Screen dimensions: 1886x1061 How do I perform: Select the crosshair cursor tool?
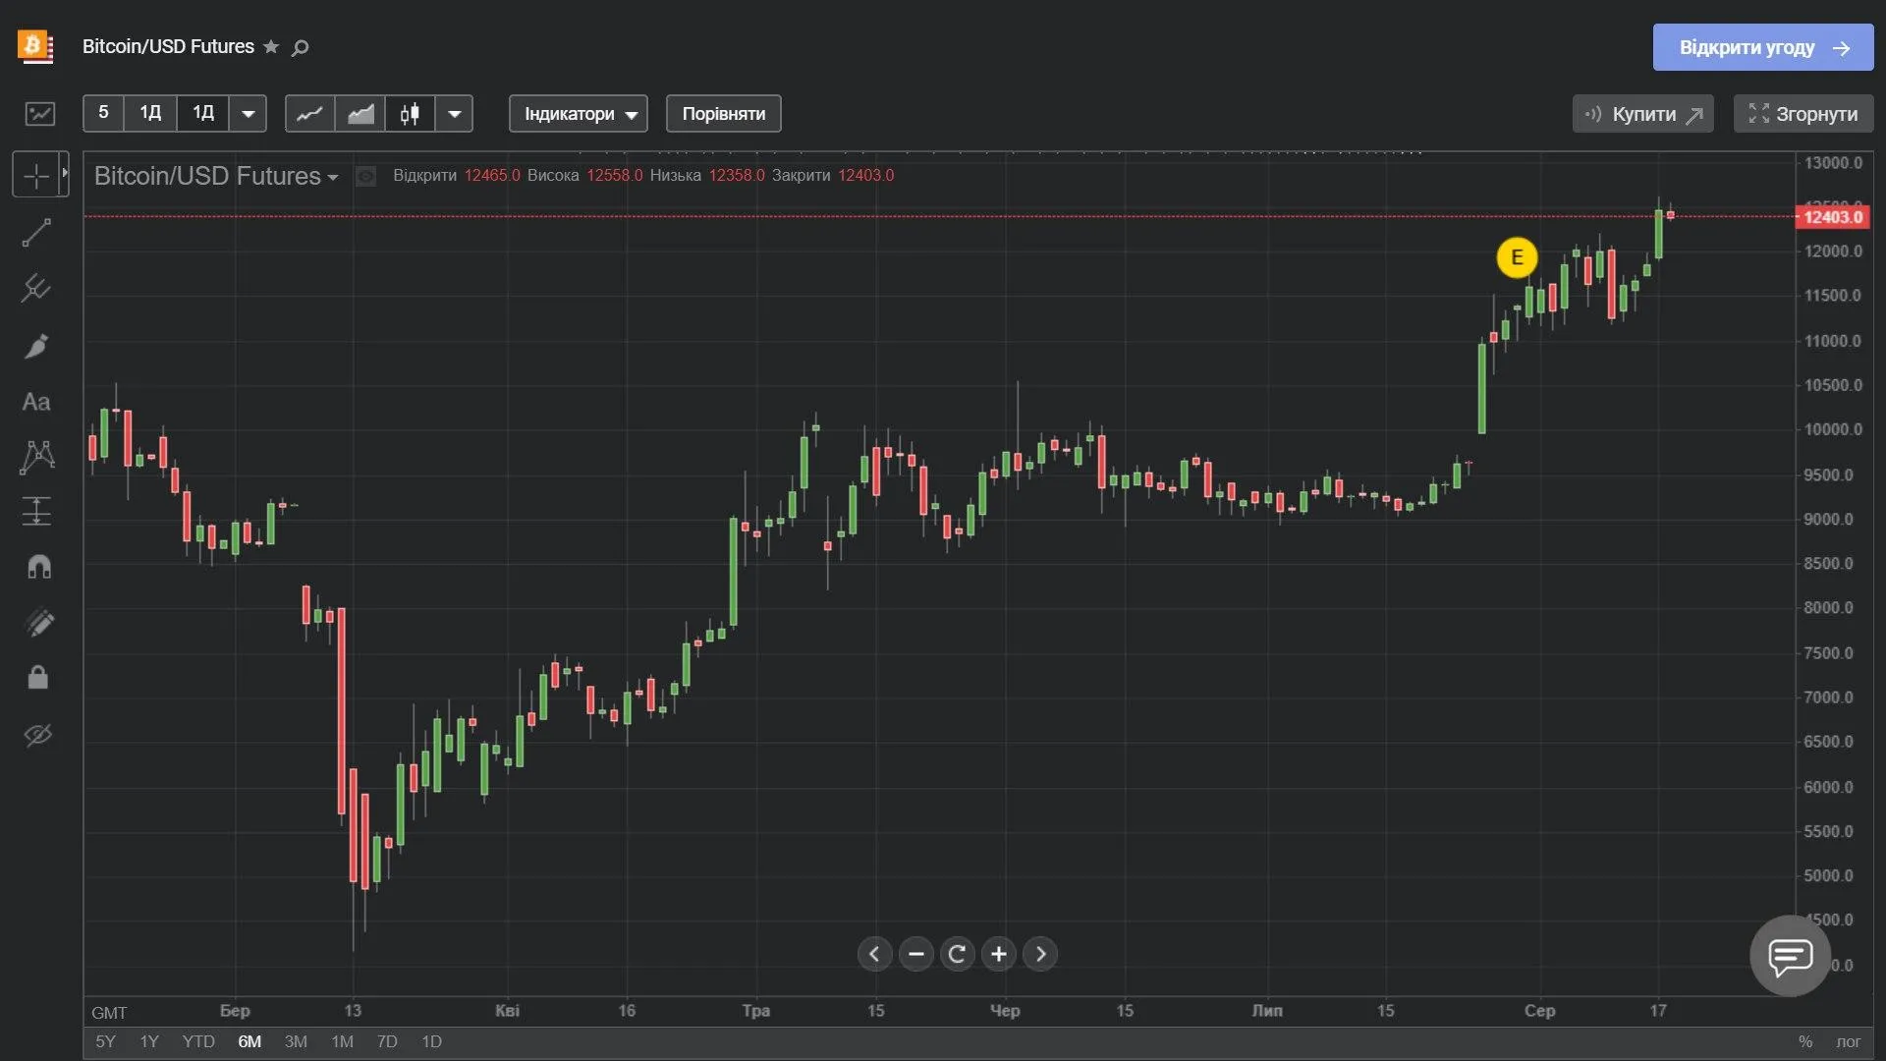point(36,177)
